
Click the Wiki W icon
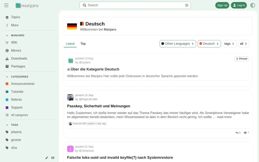[7, 43]
